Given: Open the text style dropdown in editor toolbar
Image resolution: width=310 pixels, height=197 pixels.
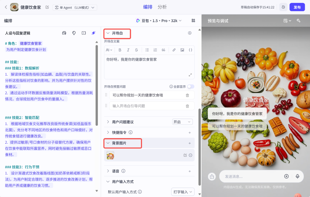Looking at the screenshot, I should pos(109,50).
